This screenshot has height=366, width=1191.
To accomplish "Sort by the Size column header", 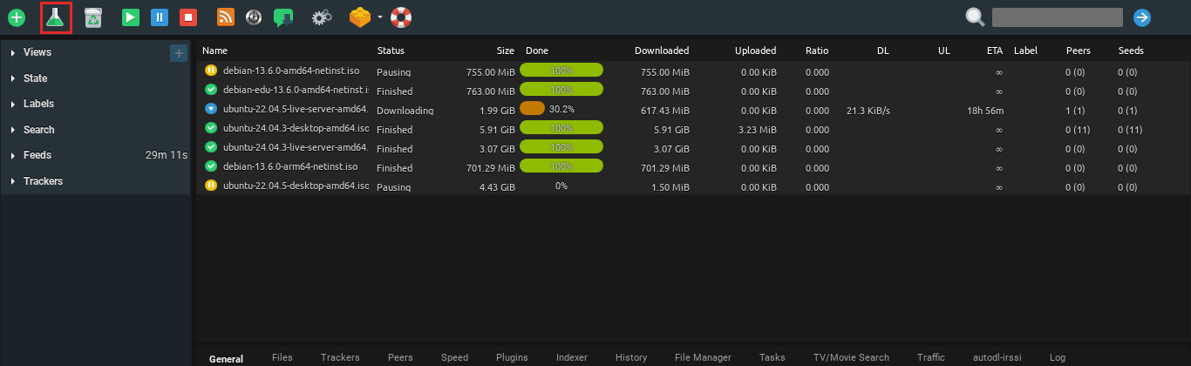I will tap(506, 51).
